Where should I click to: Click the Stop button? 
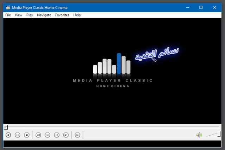click(27, 135)
